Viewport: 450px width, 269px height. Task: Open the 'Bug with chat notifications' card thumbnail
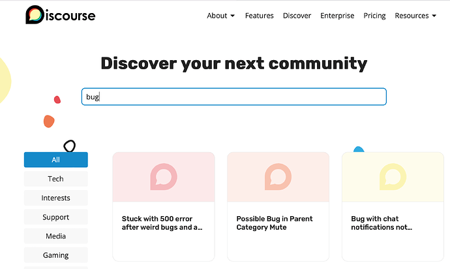point(393,177)
